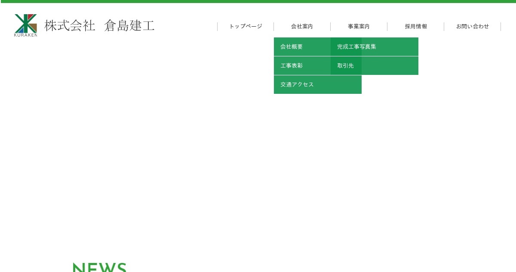Open the お問い合わせ navigation item

point(473,27)
